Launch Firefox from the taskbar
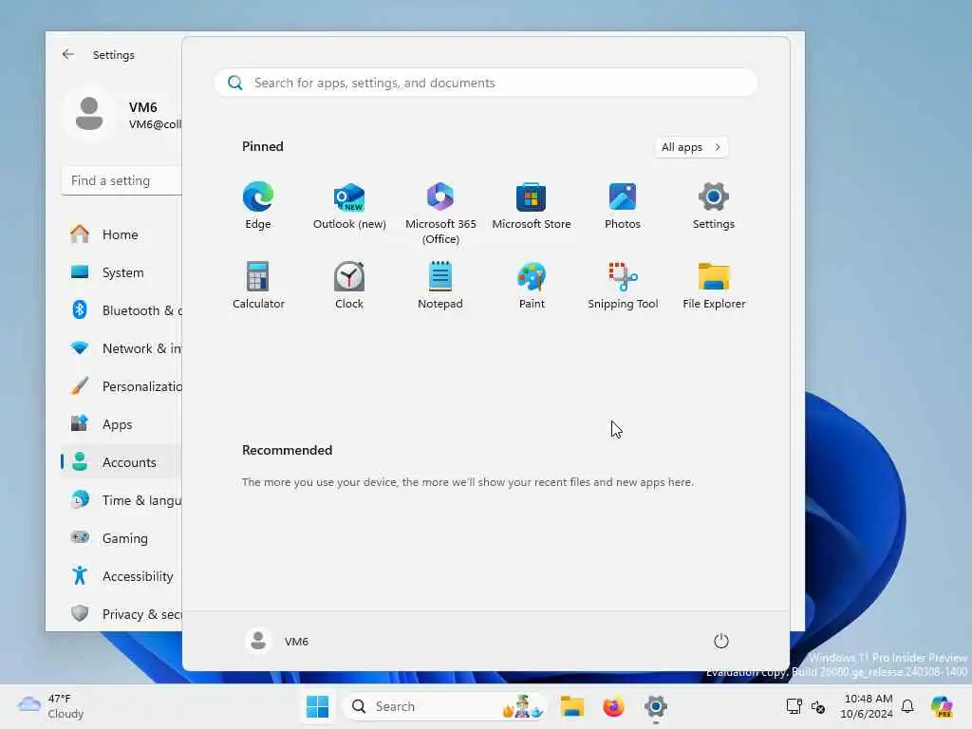Image resolution: width=972 pixels, height=729 pixels. click(x=613, y=706)
